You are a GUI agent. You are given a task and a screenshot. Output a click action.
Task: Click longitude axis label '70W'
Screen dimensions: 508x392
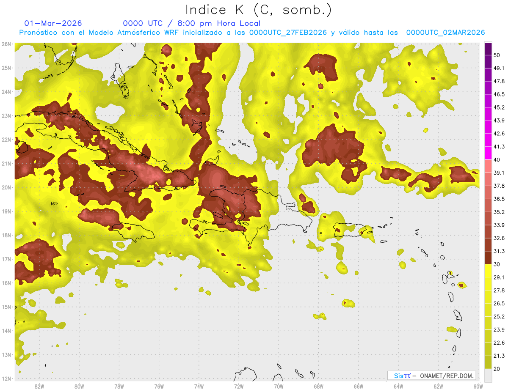[279, 386]
